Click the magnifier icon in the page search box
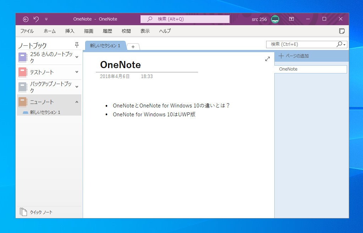Image resolution: width=363 pixels, height=233 pixels. [x=340, y=44]
